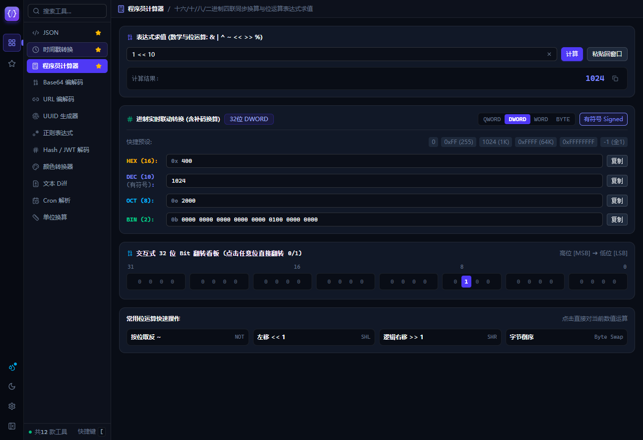Screen dimensions: 643x440
Task: Open Base64 编解码 tool
Action: pos(67,82)
